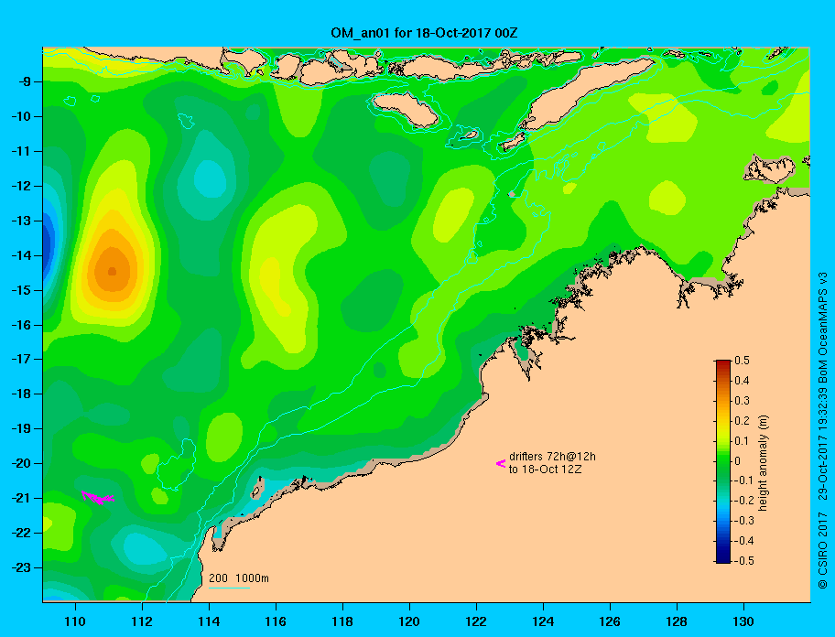Click latitude label '-23'
The height and width of the screenshot is (637, 835).
coord(23,567)
